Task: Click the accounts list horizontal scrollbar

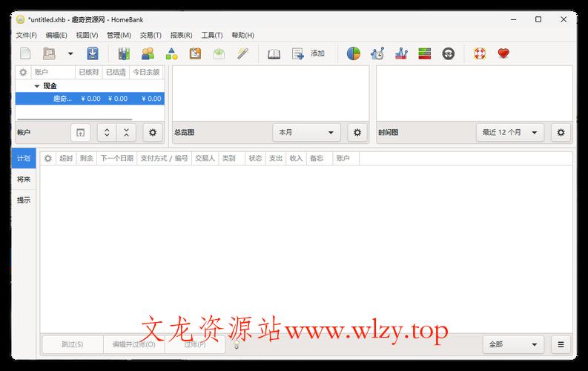Action: tap(75, 119)
